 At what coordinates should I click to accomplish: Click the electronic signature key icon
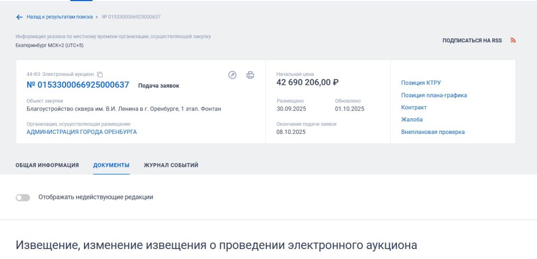tap(233, 75)
